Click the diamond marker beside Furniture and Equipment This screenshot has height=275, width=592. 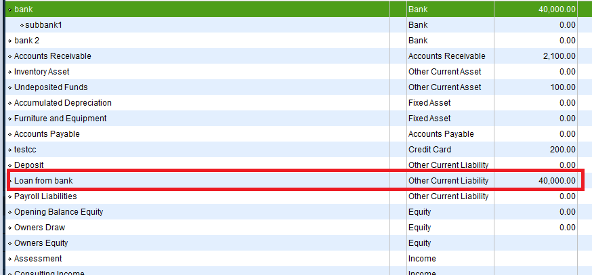pyautogui.click(x=9, y=119)
